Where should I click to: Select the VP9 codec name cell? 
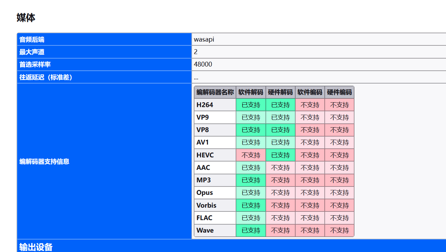215,118
